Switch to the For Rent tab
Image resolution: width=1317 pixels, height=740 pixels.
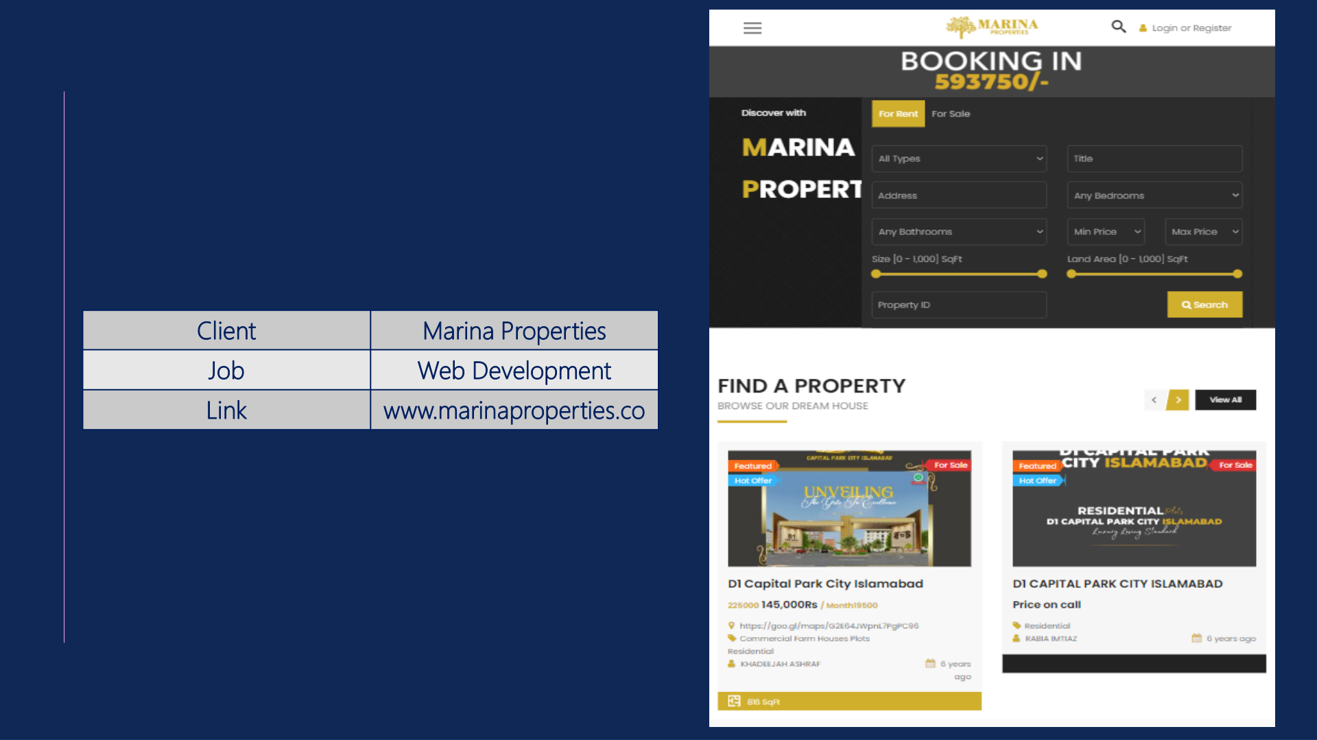897,114
